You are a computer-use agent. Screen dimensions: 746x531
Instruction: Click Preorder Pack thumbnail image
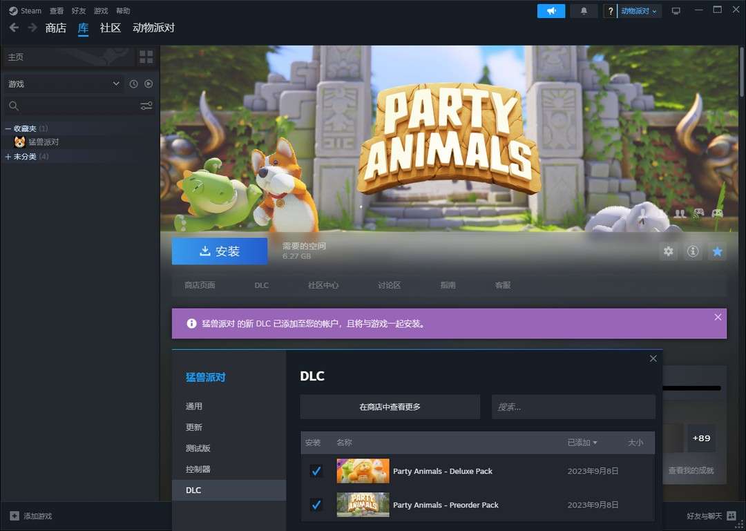tap(363, 505)
